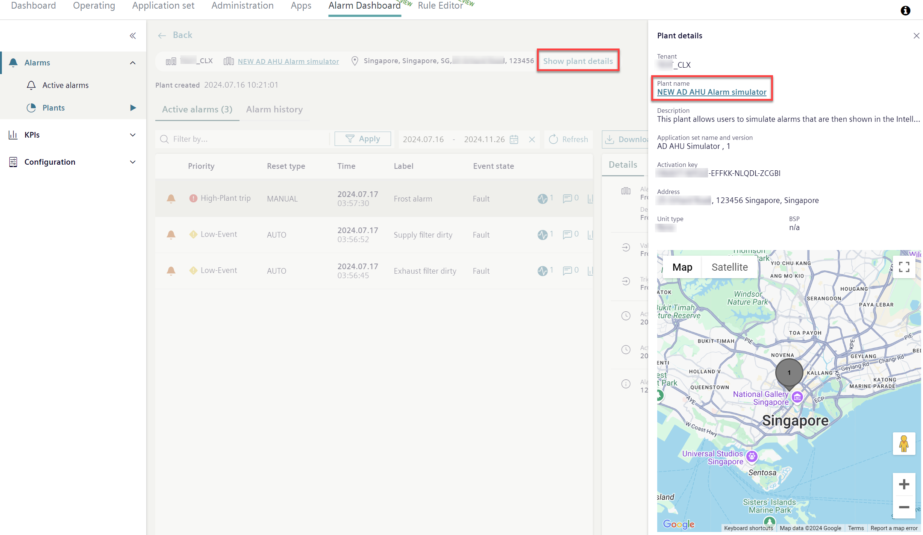Screen dimensions: 923x535
Task: Open the map Terms link
Action: click(x=856, y=528)
